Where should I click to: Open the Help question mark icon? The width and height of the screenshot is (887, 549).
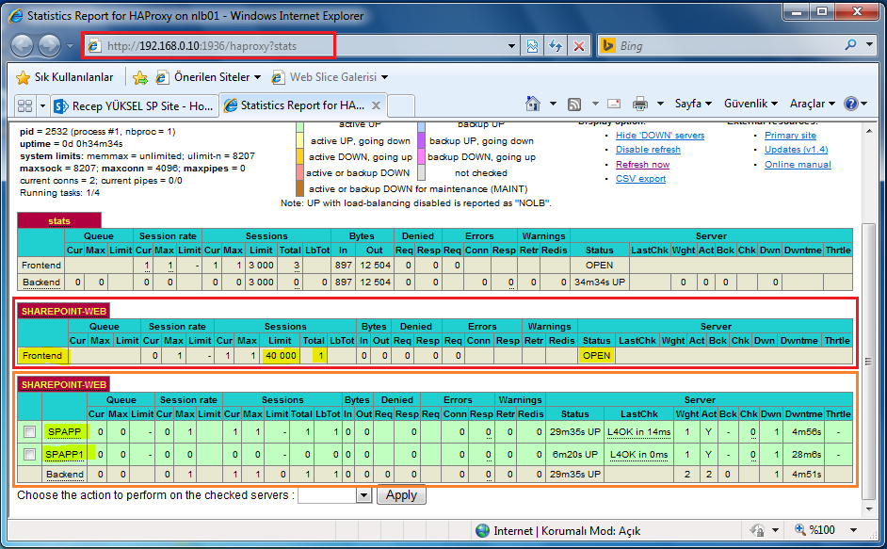click(x=851, y=104)
